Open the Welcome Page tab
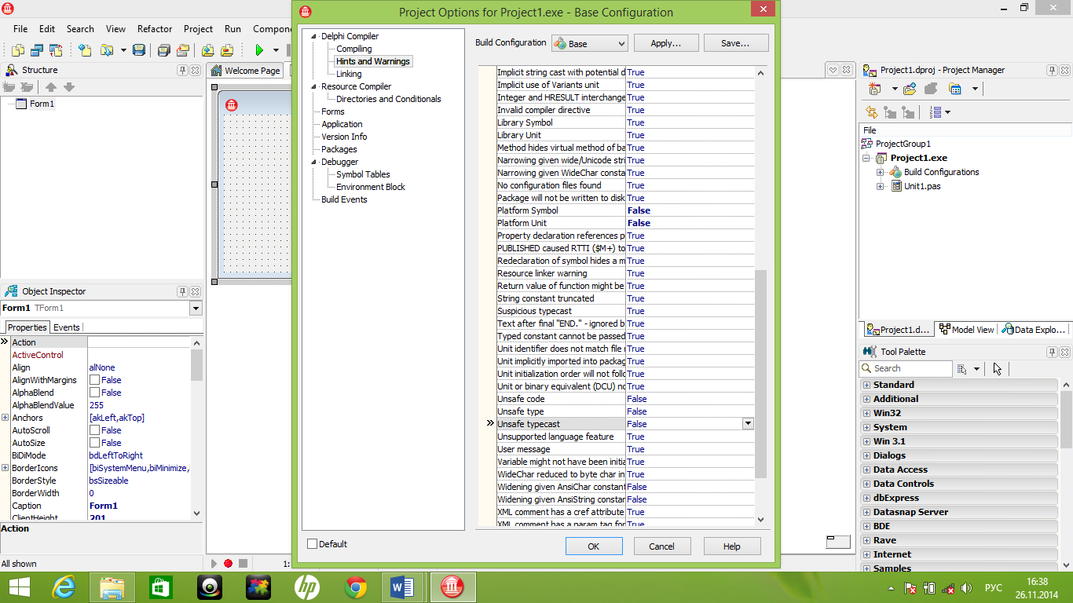This screenshot has width=1073, height=603. [246, 70]
